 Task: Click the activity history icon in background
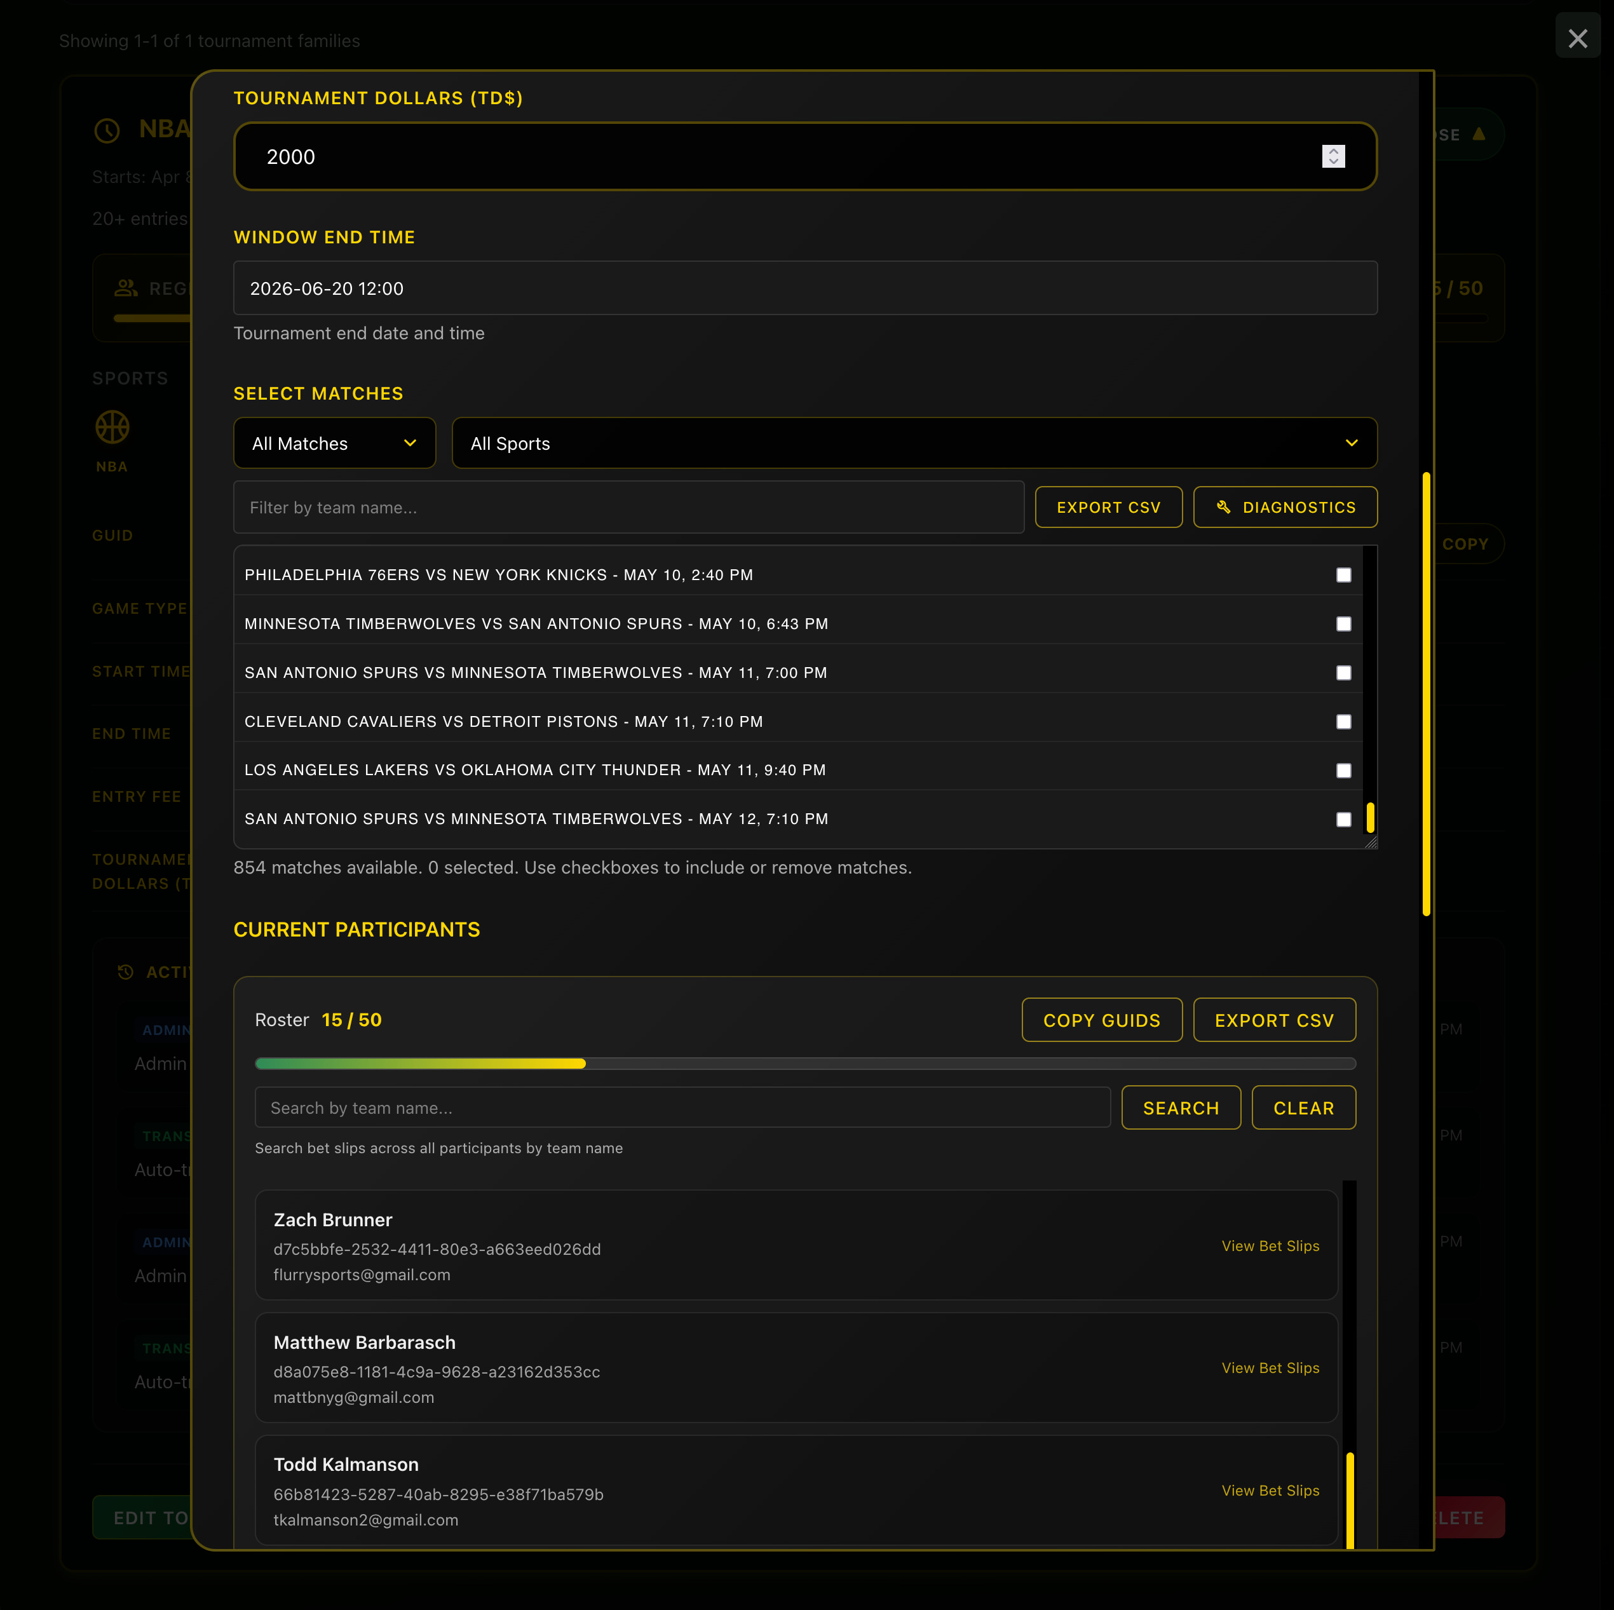click(x=125, y=971)
